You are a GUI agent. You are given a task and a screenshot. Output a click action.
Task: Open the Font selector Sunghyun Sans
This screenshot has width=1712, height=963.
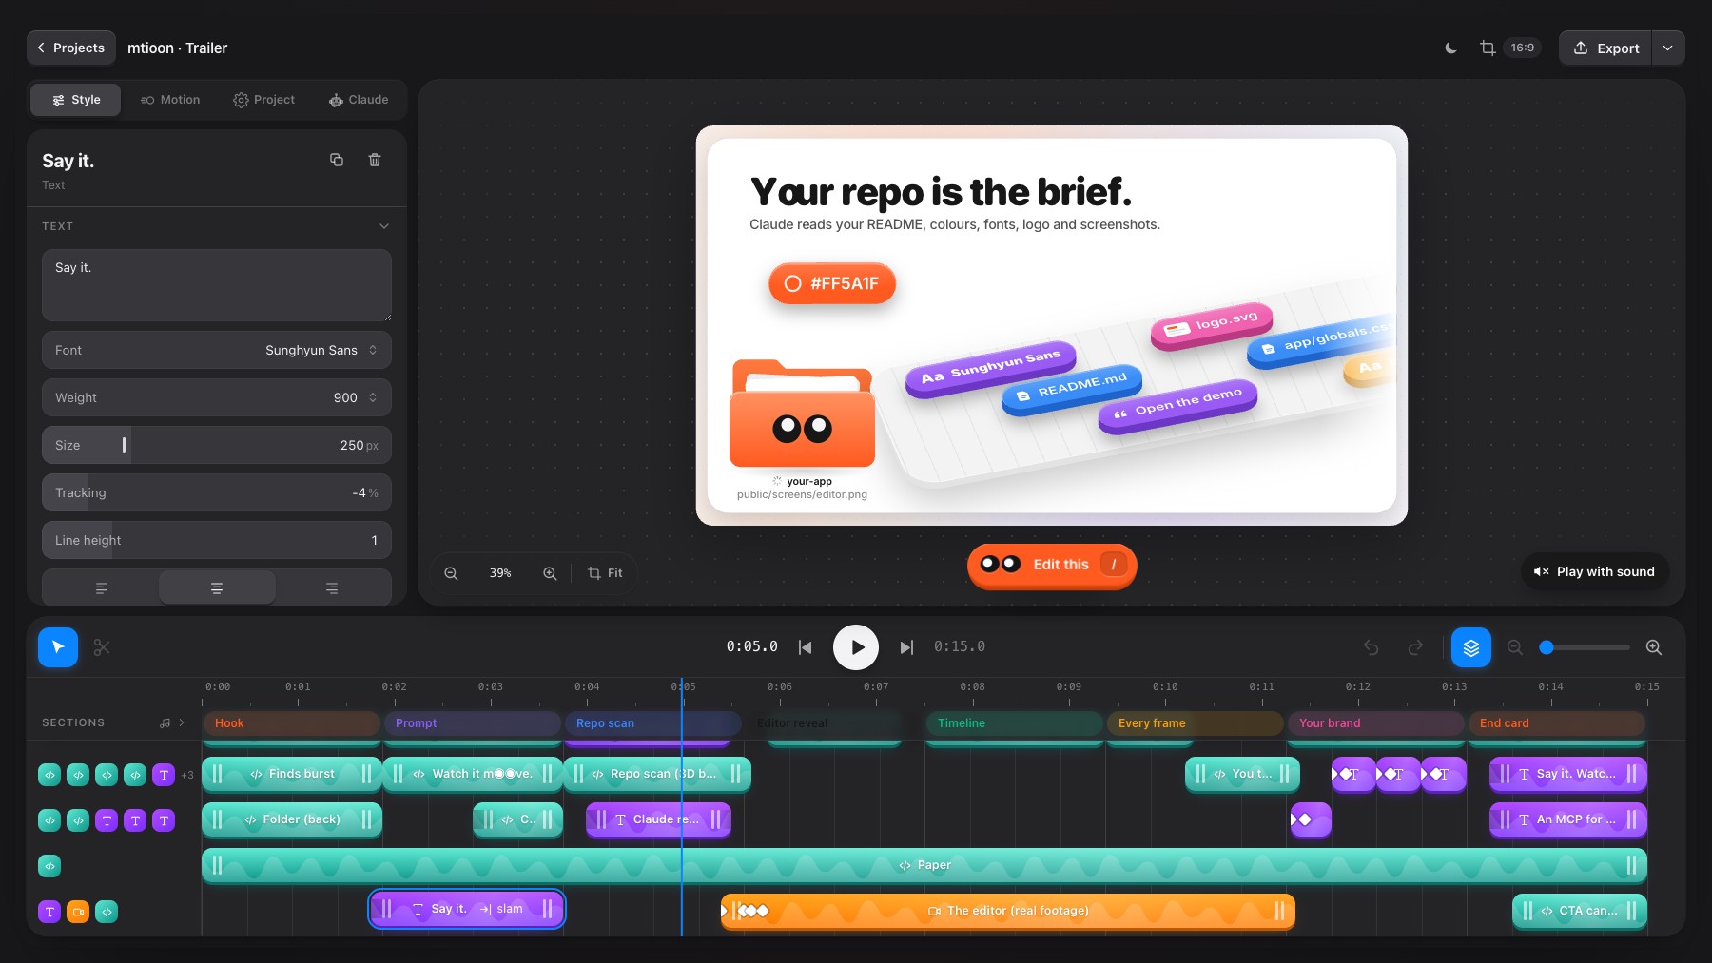coord(217,350)
